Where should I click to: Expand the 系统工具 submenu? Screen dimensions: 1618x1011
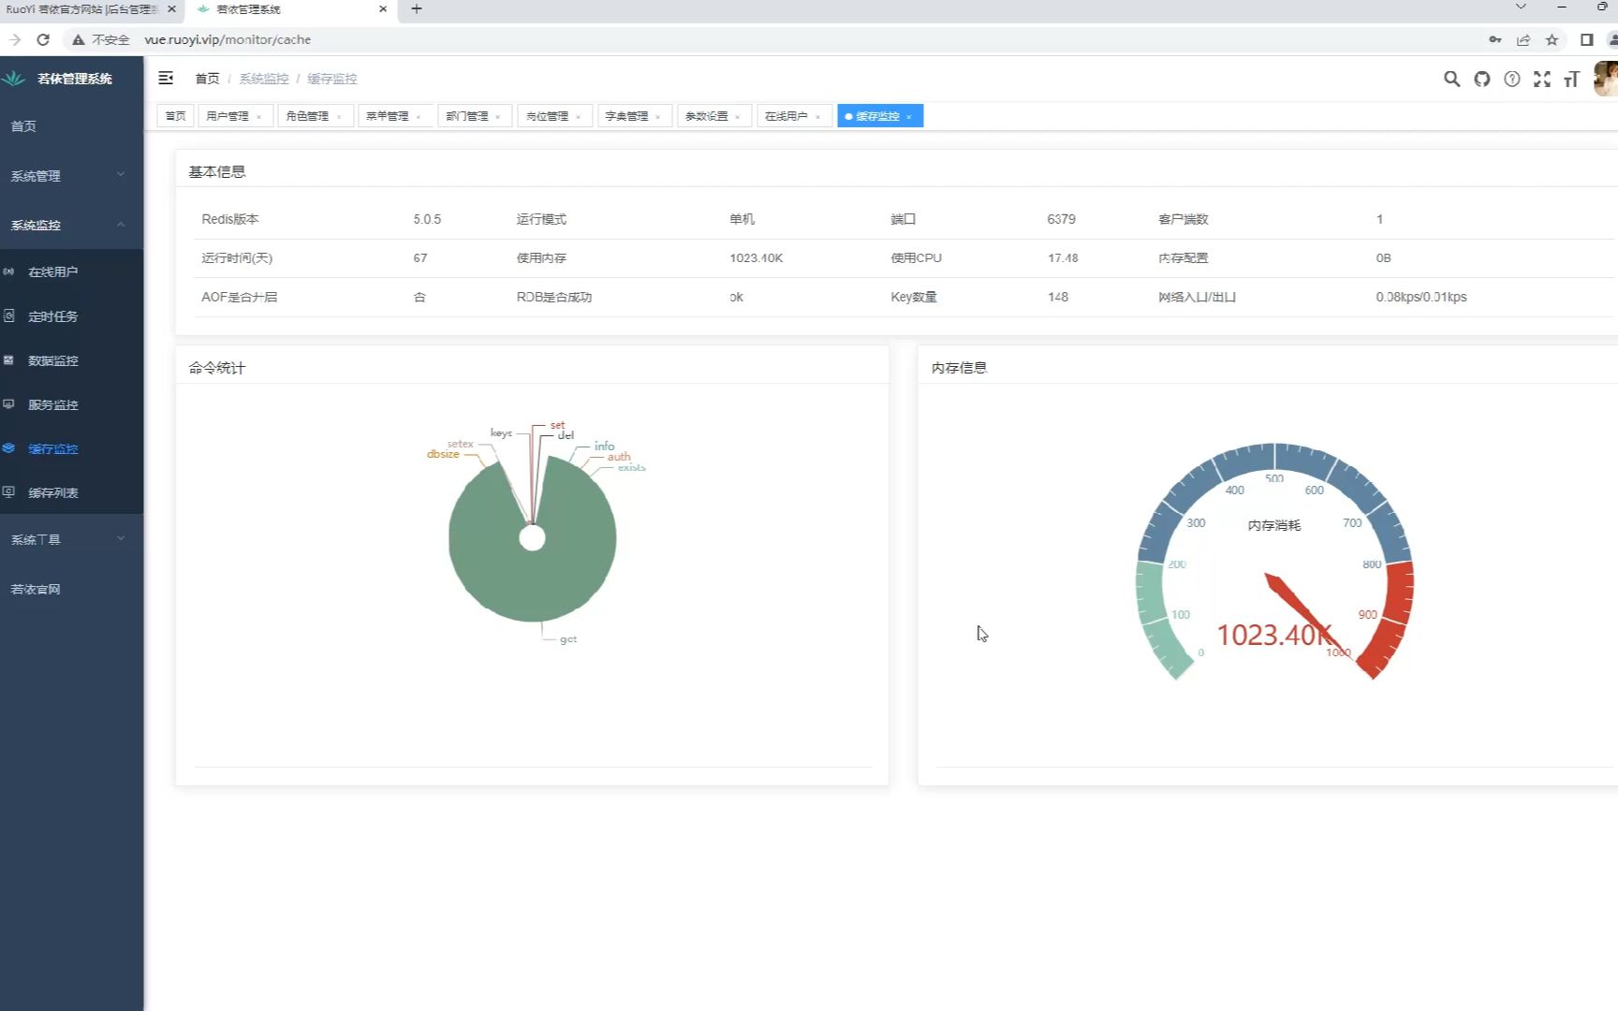point(72,539)
